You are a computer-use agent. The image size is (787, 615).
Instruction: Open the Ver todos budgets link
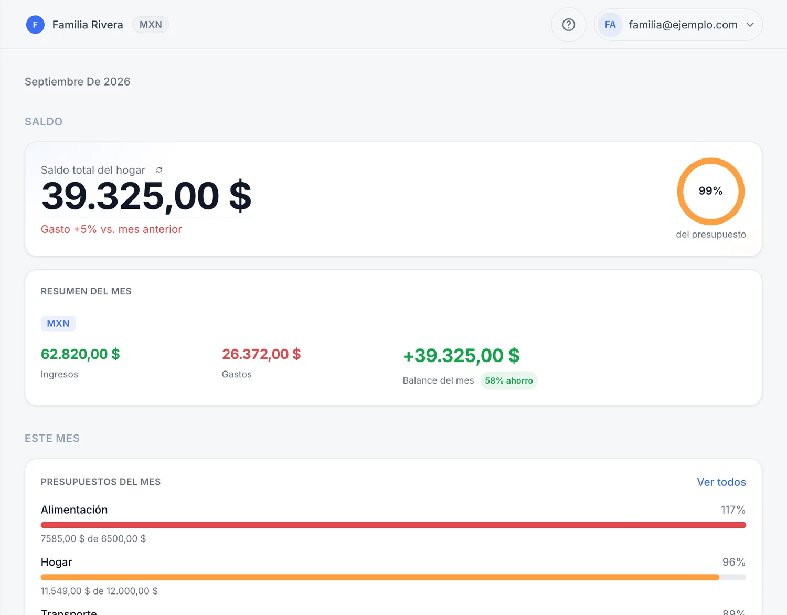pyautogui.click(x=721, y=482)
